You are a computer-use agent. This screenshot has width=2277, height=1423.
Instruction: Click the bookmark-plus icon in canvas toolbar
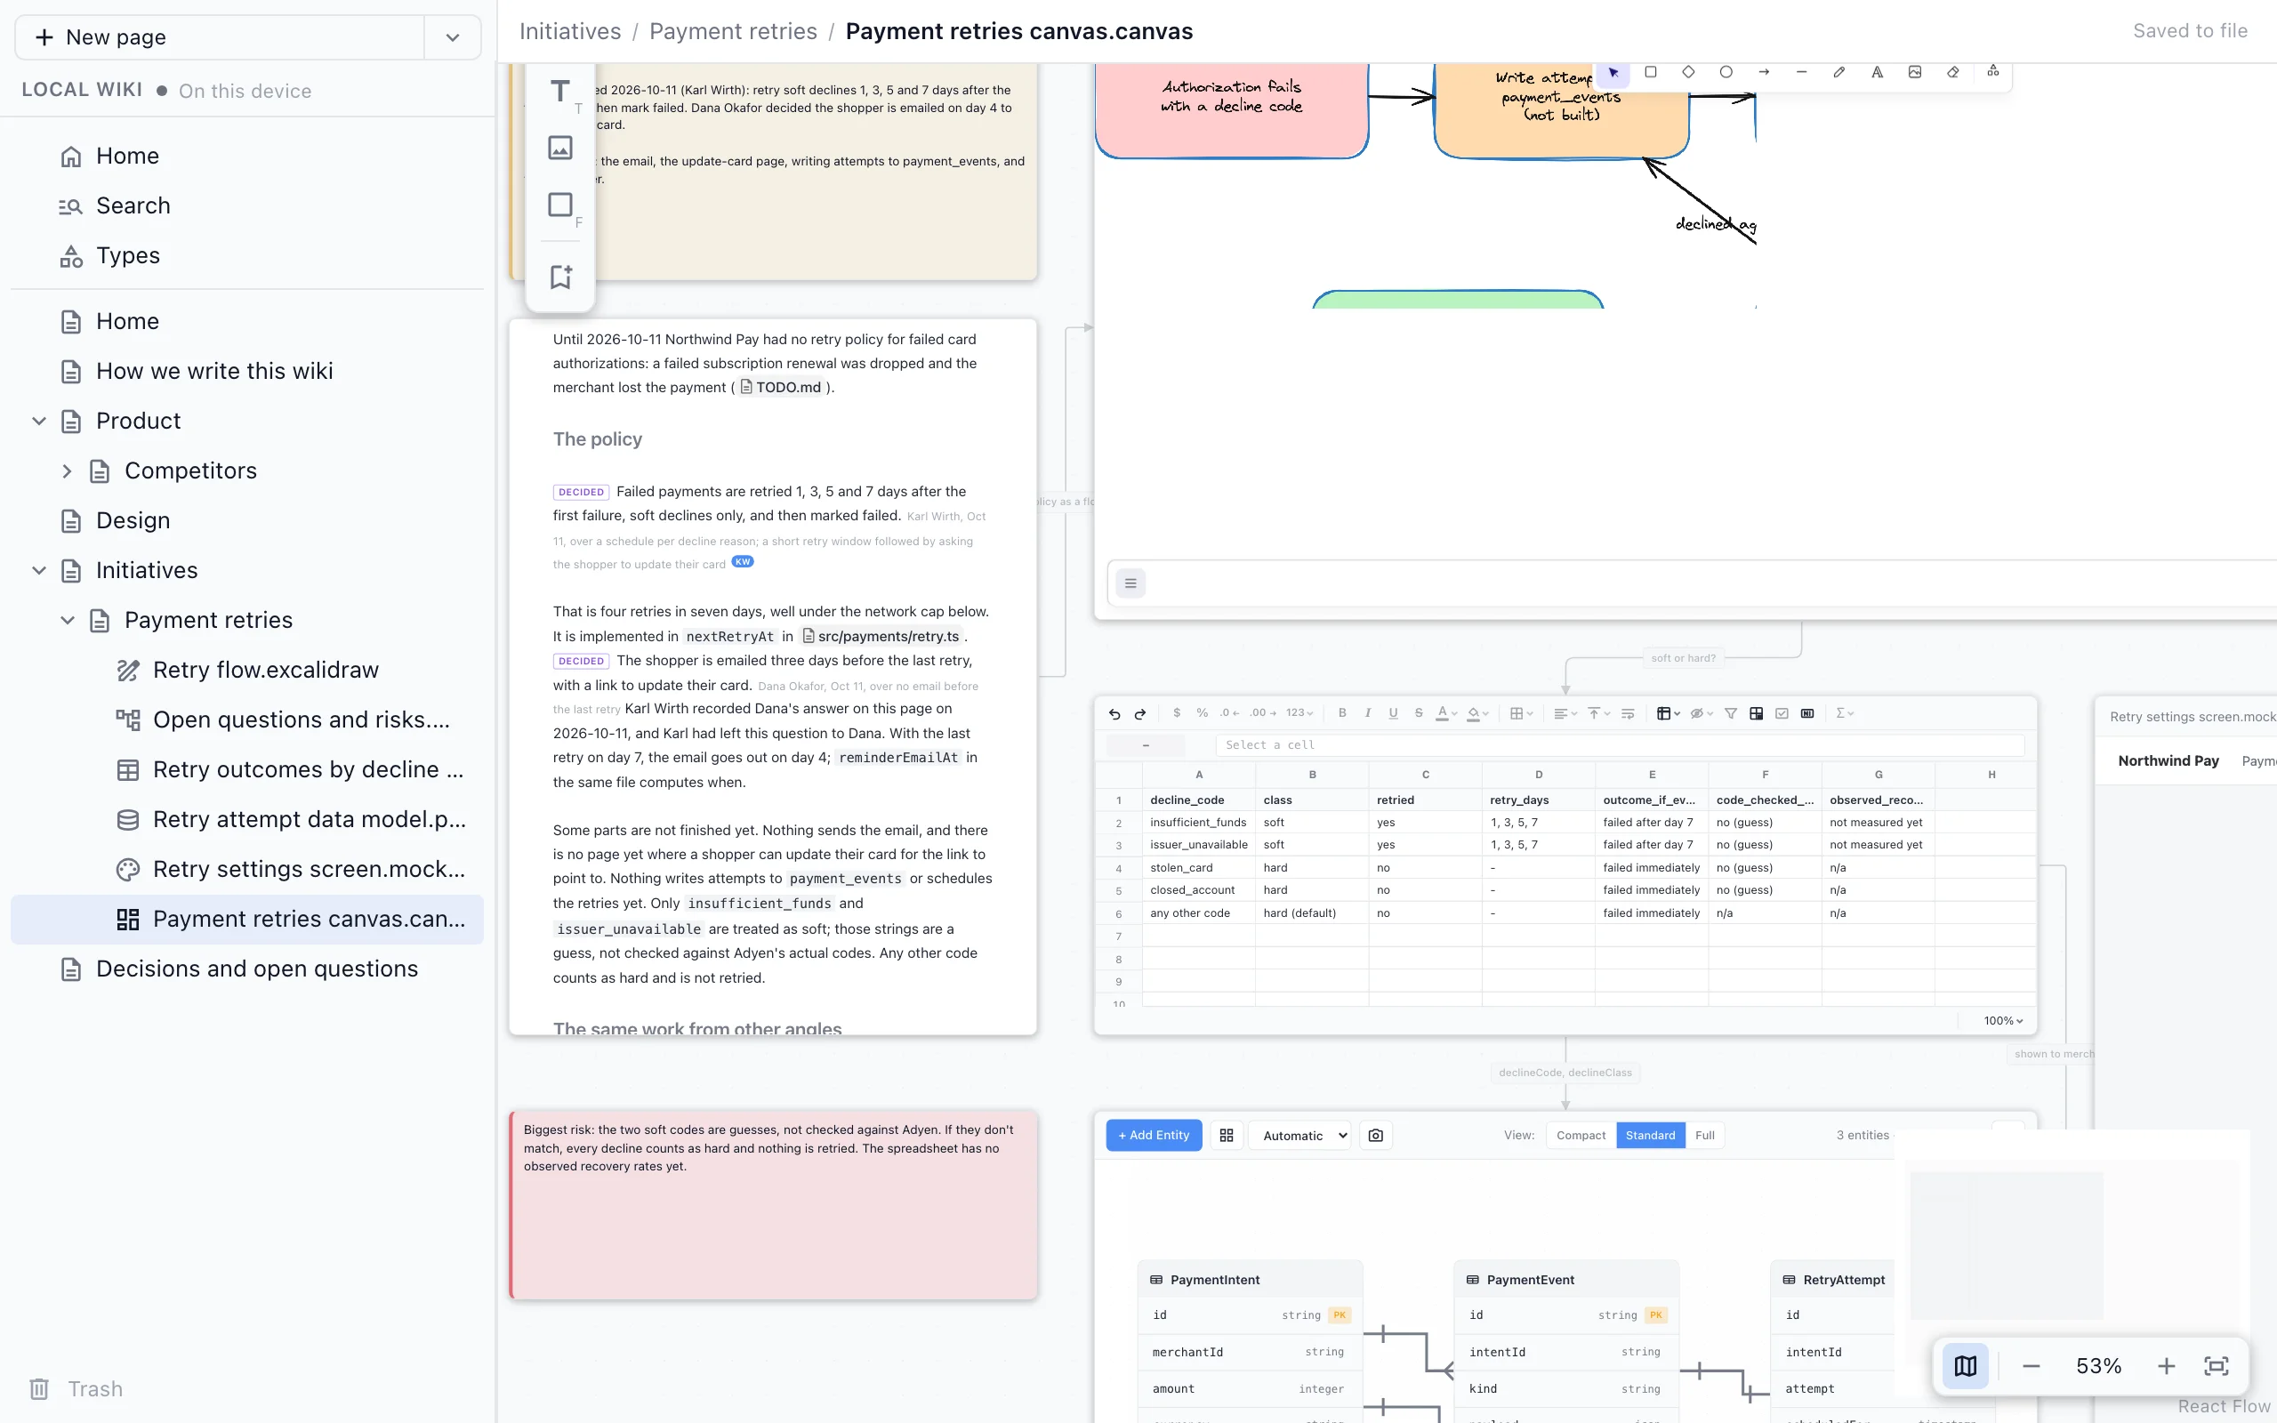pyautogui.click(x=559, y=277)
